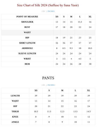Click the ARMHOLE row label
Viewport: 97px width, 129px height.
pyautogui.click(x=27, y=48)
